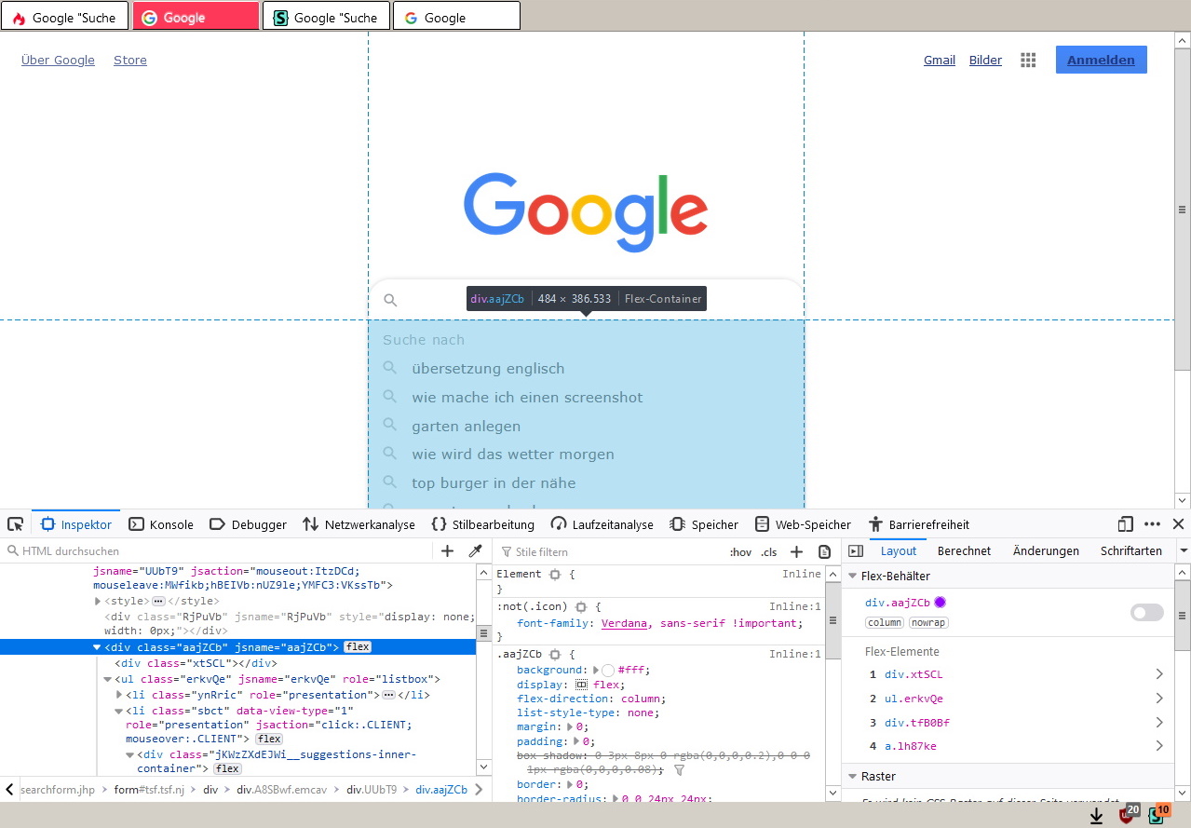Toggle flex badge on div.aajZCb node

(x=358, y=647)
